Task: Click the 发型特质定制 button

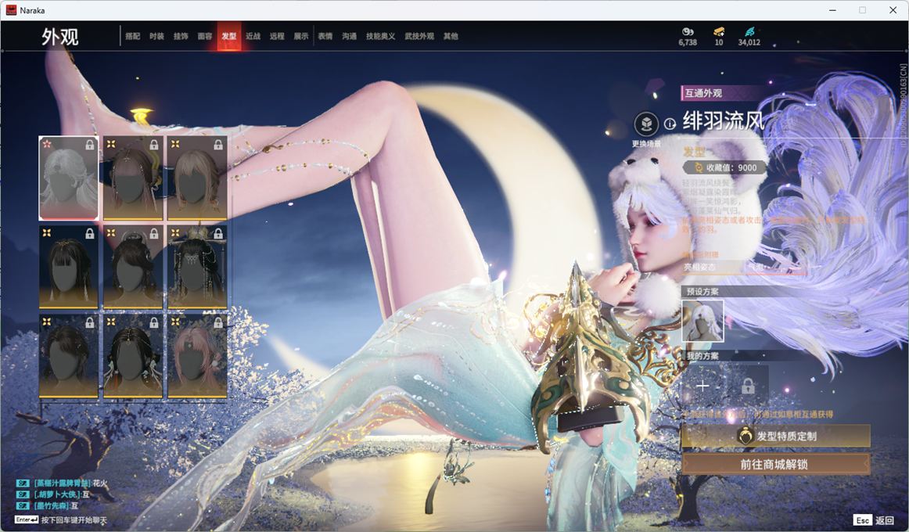Action: tap(776, 436)
